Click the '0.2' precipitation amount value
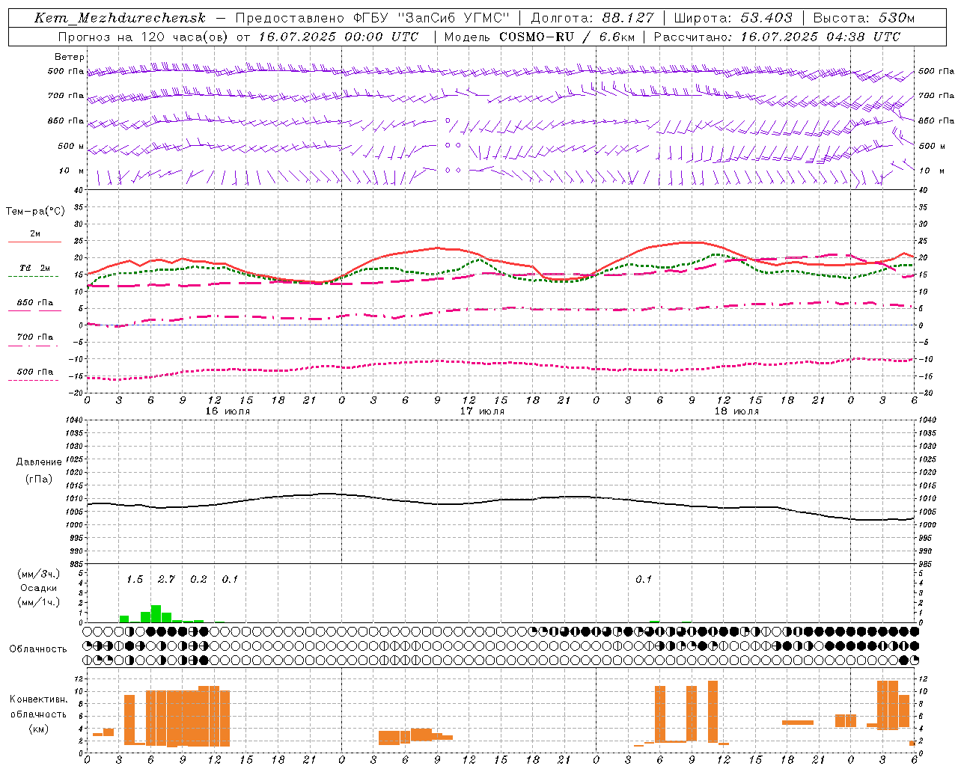 pyautogui.click(x=198, y=579)
